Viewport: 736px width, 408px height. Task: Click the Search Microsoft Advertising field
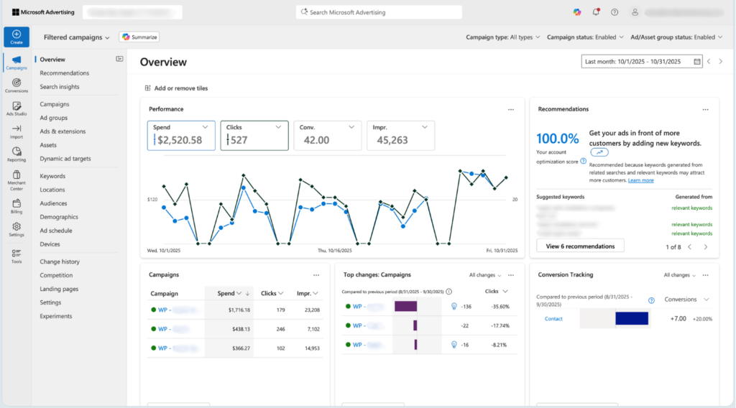pos(379,12)
